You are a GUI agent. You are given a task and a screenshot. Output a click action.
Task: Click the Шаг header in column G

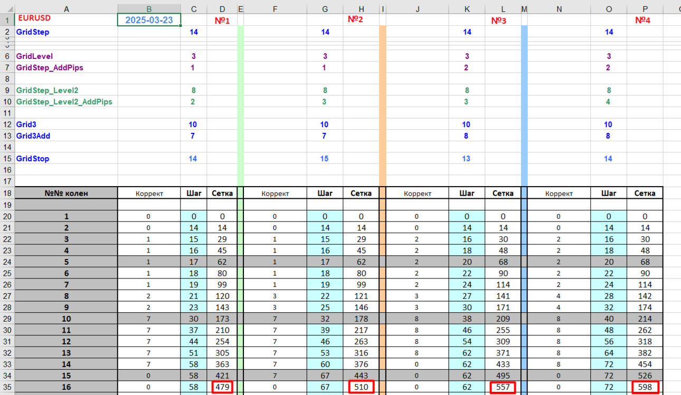[325, 193]
